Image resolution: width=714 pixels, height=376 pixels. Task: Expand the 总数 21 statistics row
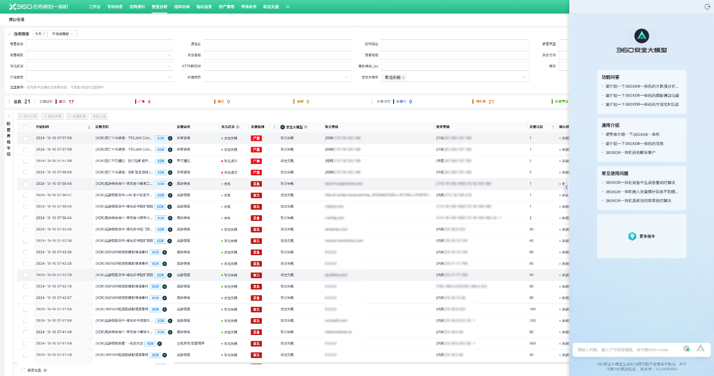(9, 102)
